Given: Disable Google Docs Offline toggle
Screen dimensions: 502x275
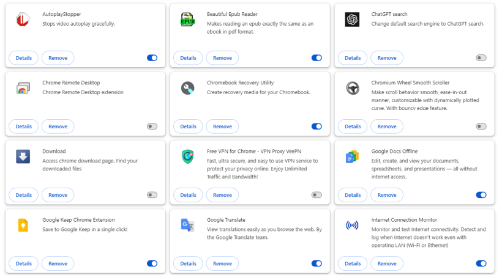Looking at the screenshot, I should point(481,195).
